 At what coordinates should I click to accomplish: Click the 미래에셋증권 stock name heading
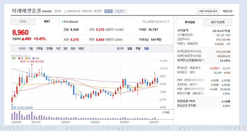pyautogui.click(x=27, y=11)
